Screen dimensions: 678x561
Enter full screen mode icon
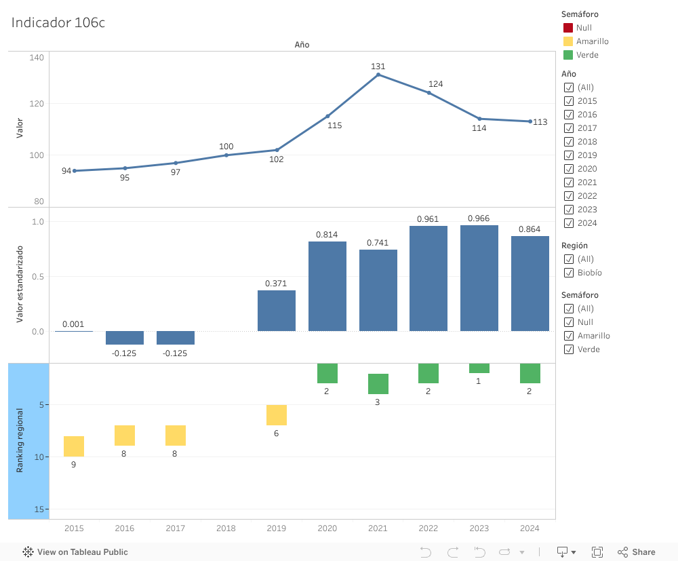coord(597,552)
